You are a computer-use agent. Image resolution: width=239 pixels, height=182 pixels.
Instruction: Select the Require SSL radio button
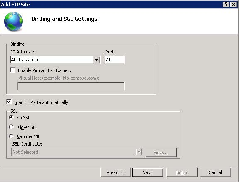coord(11,136)
